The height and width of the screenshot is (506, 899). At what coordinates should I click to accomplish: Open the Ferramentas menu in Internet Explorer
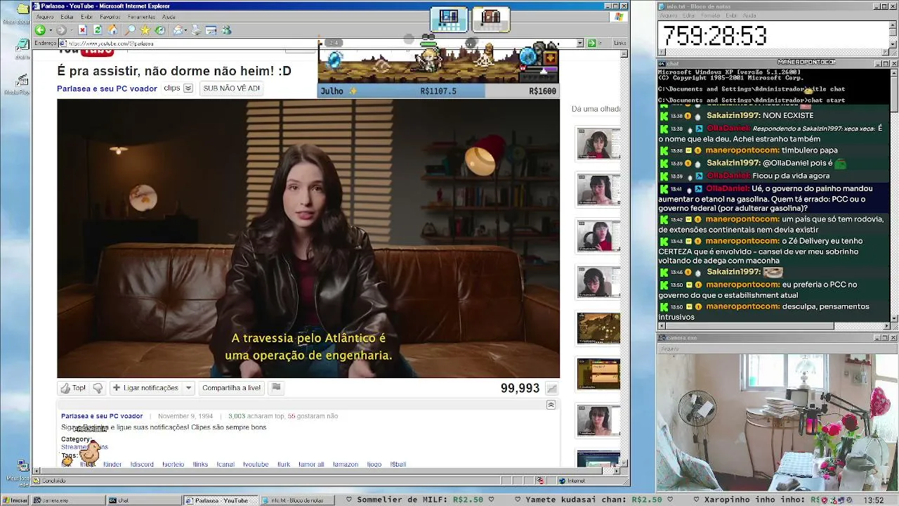(x=142, y=17)
